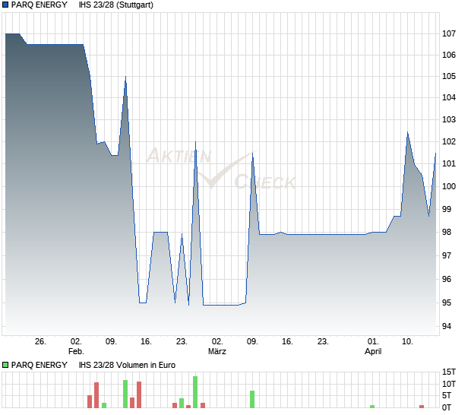Click the 100 price axis label
Viewport: 471px width, 415px height.
pyautogui.click(x=448, y=186)
